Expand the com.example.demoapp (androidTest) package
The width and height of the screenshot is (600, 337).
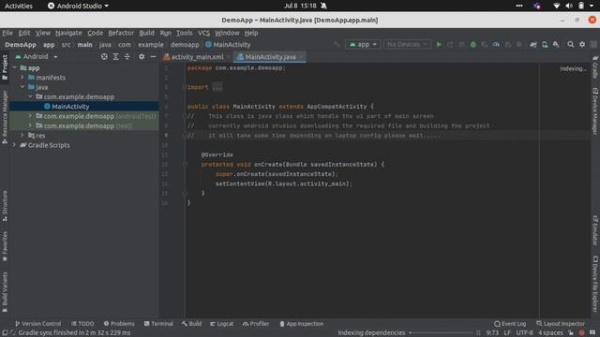[30, 115]
